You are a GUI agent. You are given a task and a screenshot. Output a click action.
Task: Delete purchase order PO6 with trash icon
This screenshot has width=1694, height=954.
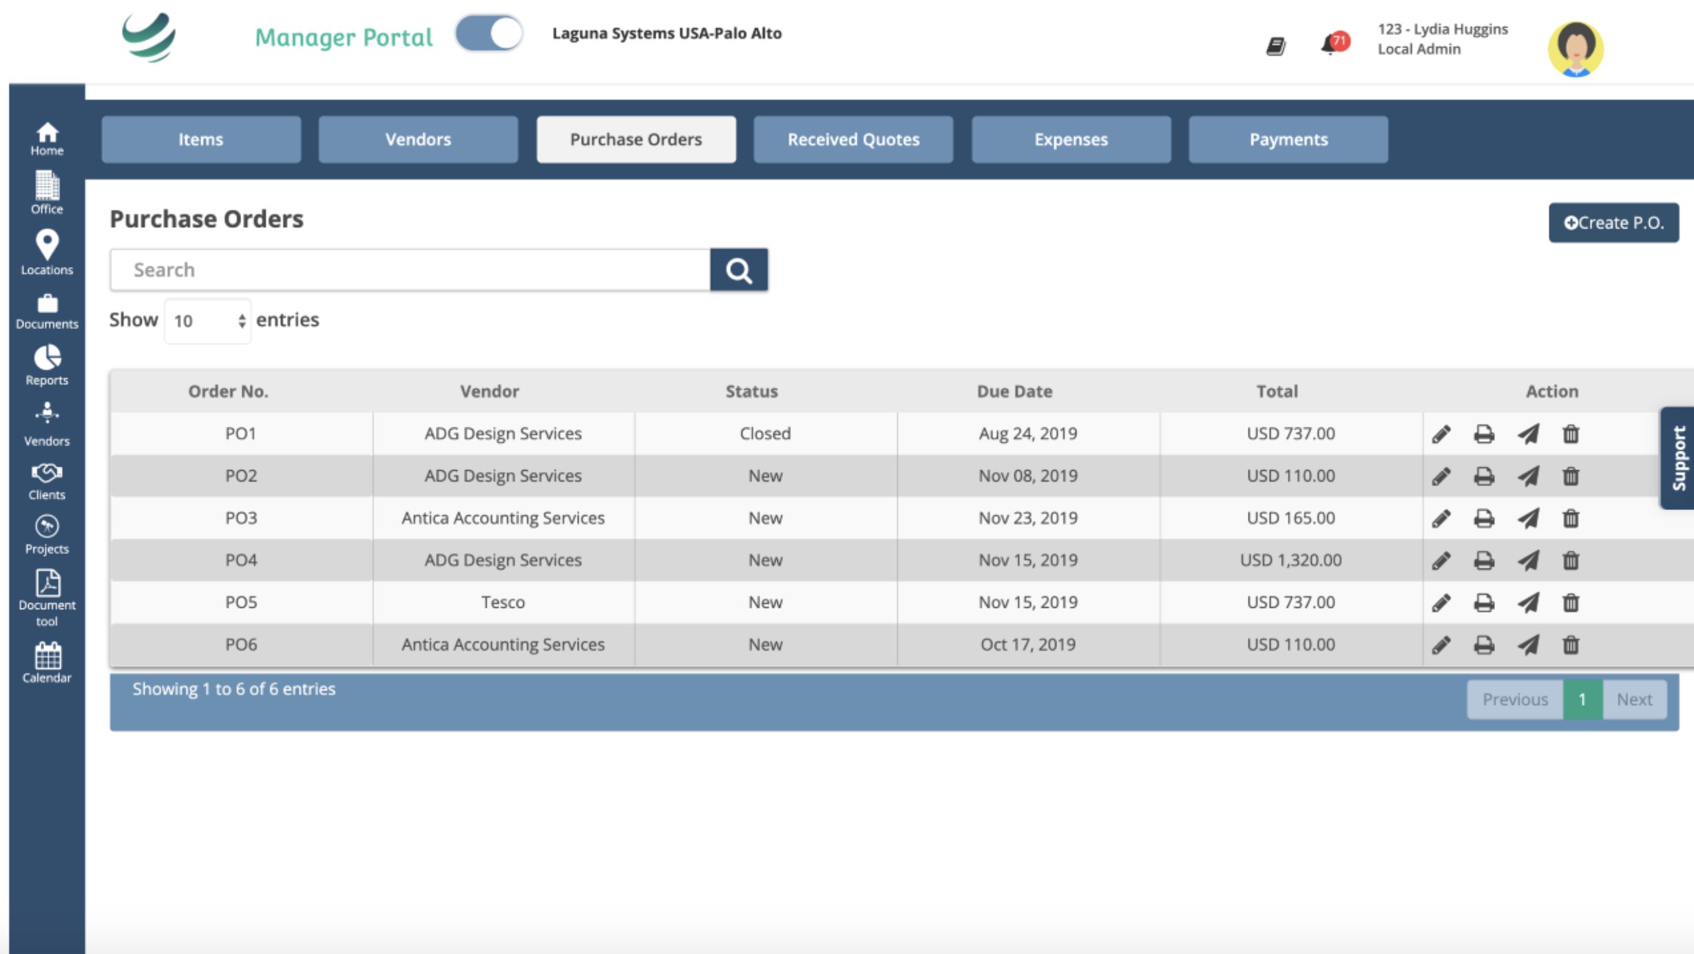[x=1571, y=645]
